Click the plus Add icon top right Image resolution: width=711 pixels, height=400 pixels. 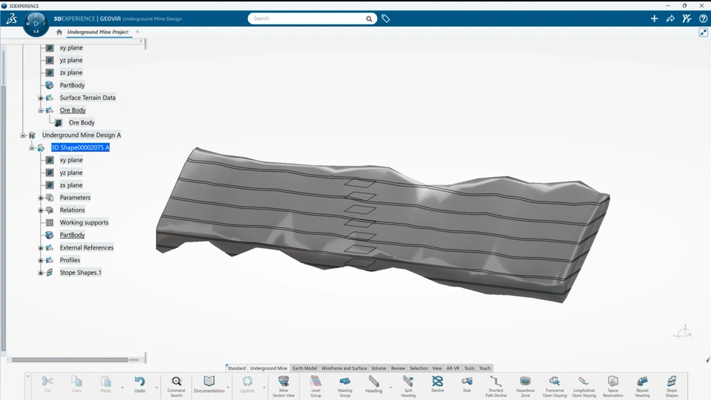pos(654,19)
